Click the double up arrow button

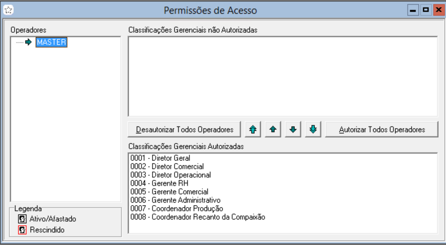click(x=253, y=129)
